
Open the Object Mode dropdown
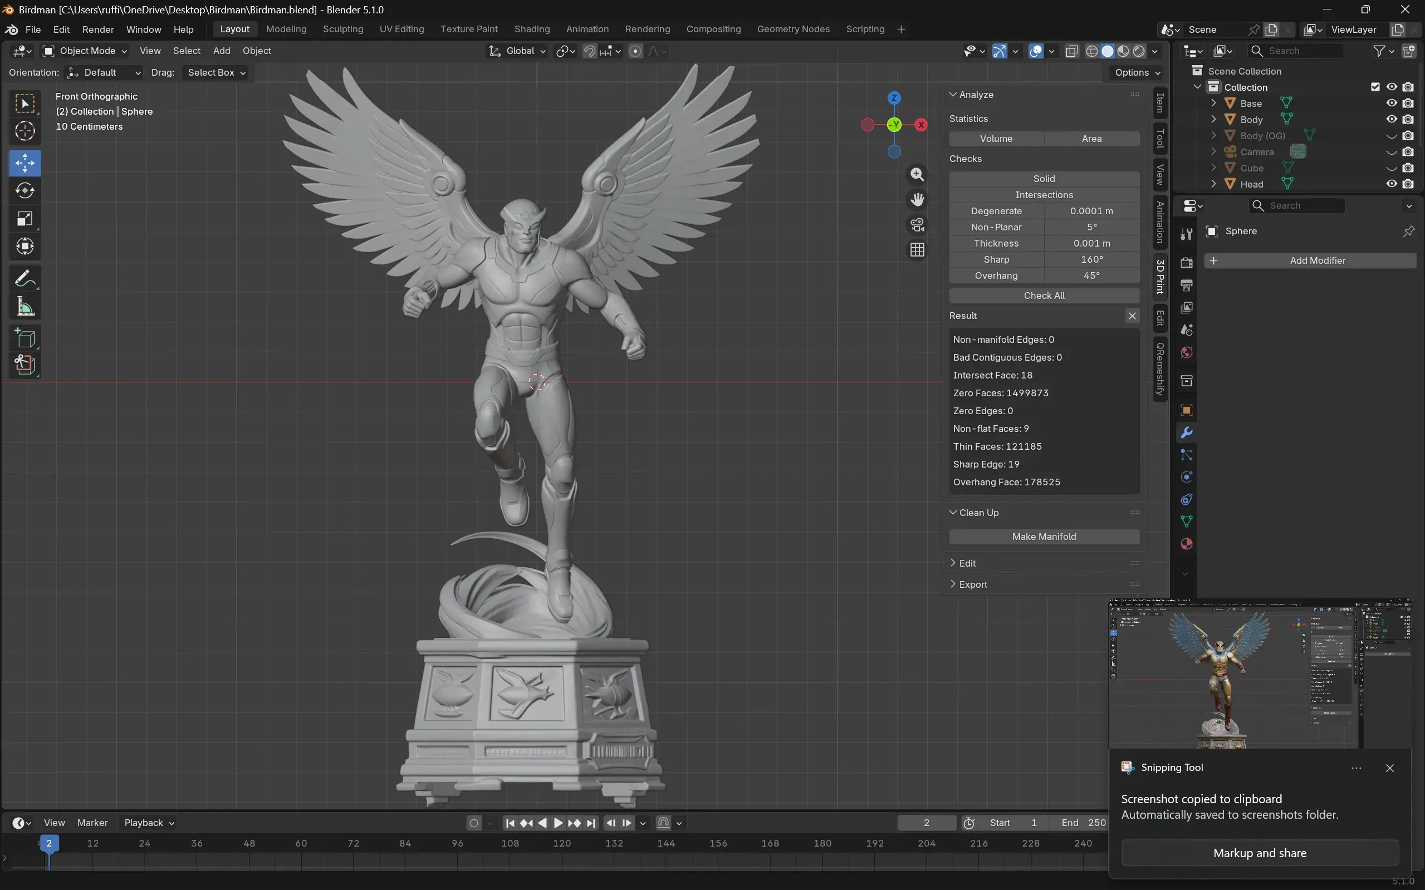[85, 51]
